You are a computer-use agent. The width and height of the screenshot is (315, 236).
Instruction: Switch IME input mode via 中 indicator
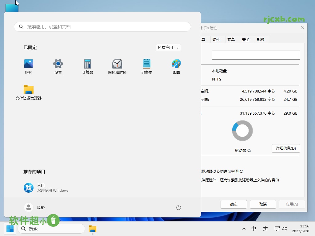[254, 229]
